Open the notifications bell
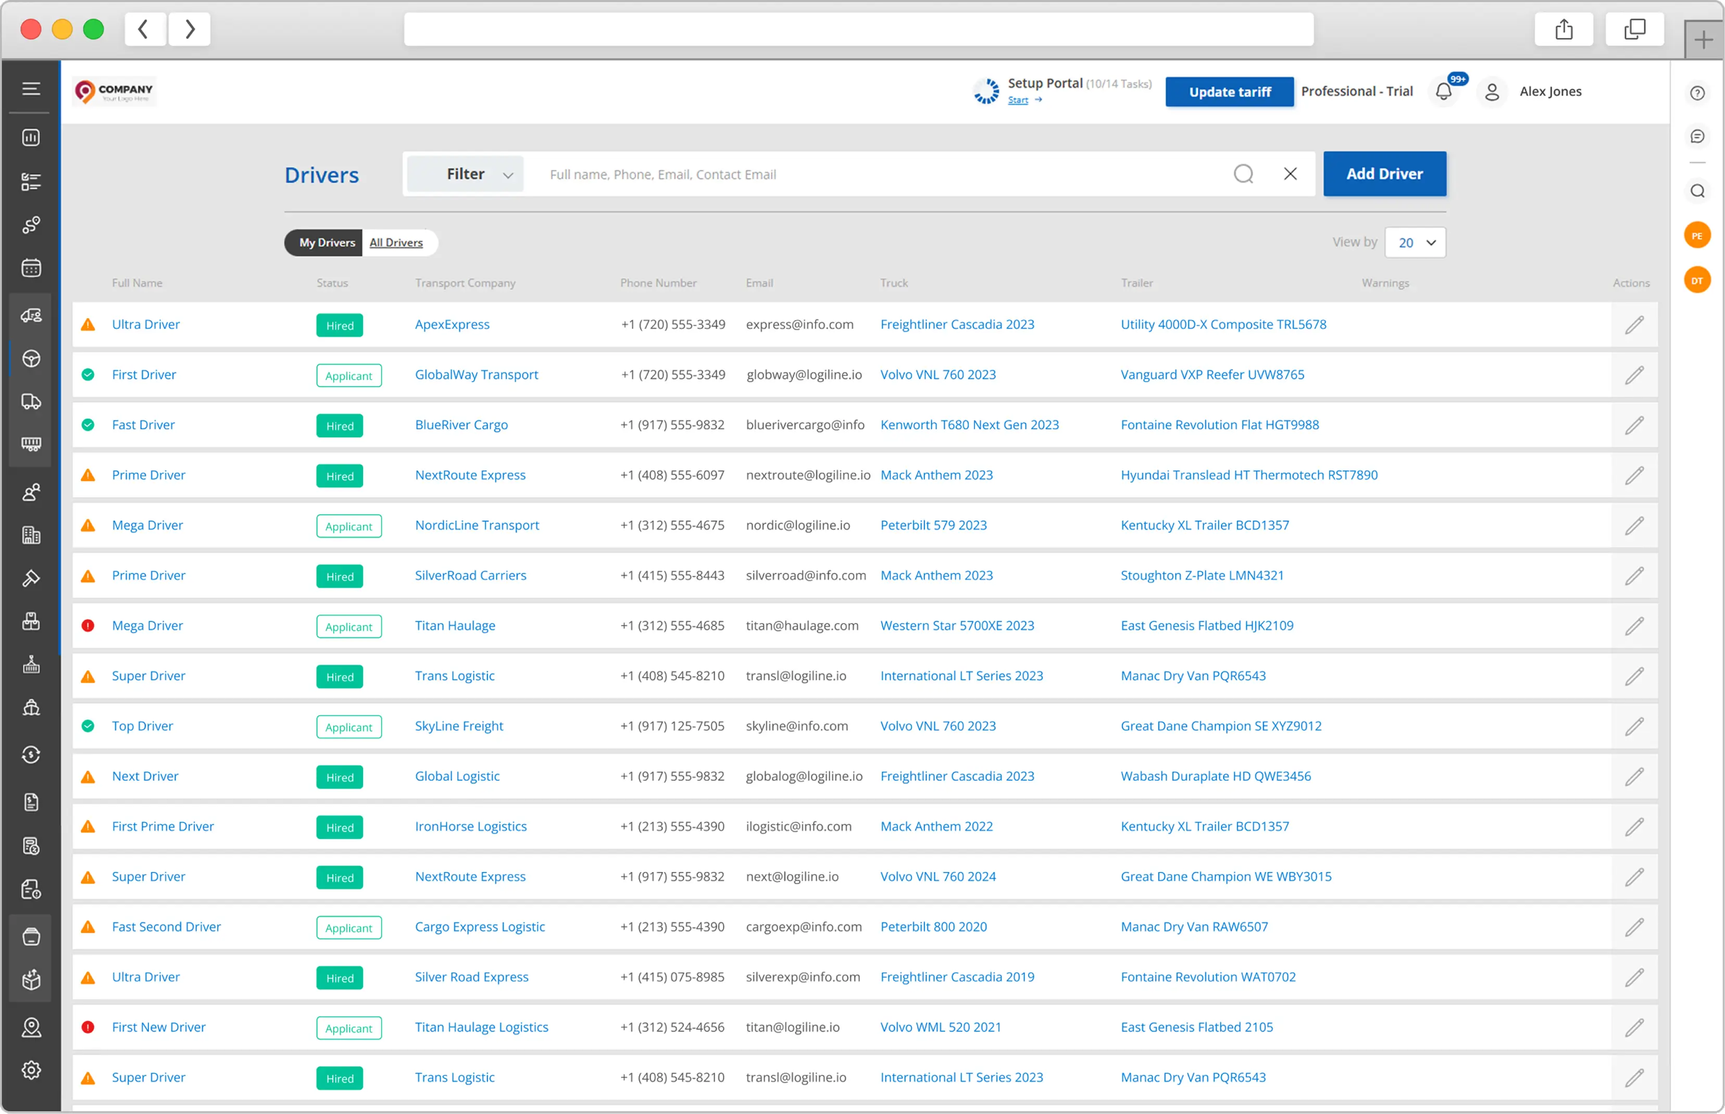The height and width of the screenshot is (1114, 1725). (1444, 91)
